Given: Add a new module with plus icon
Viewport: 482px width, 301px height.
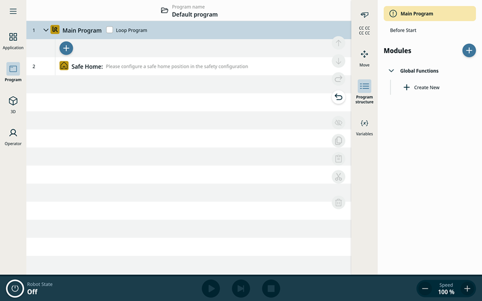Looking at the screenshot, I should tap(469, 51).
